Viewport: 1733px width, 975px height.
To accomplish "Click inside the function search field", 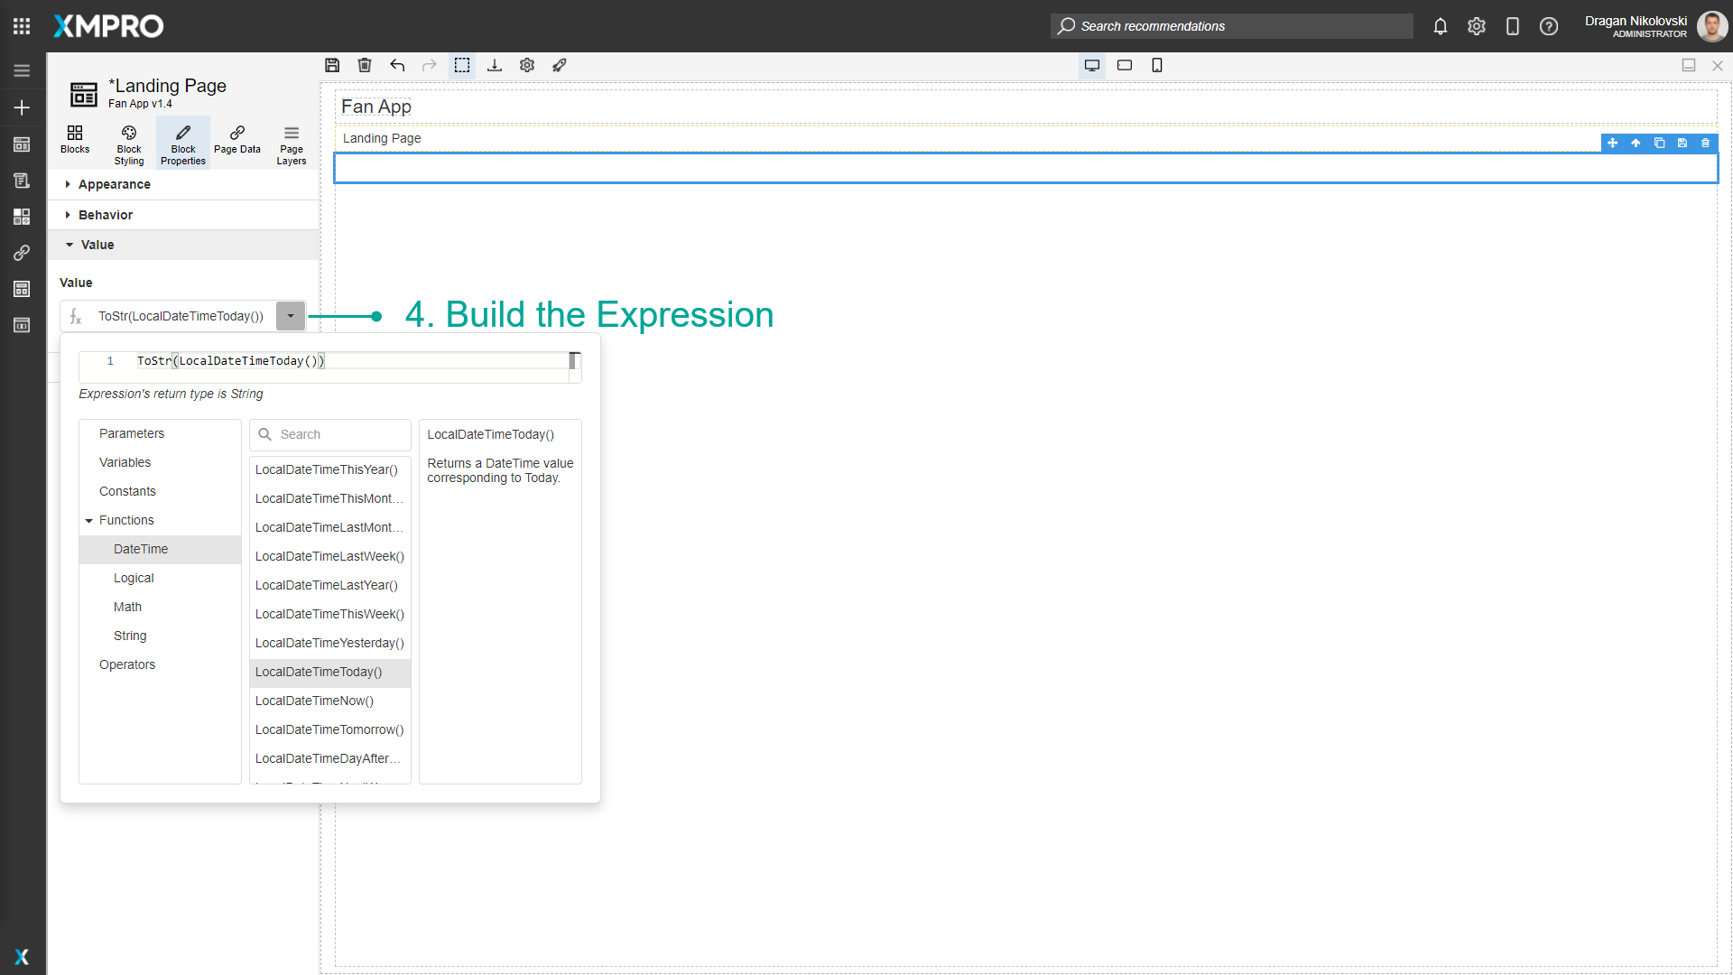I will pos(334,434).
